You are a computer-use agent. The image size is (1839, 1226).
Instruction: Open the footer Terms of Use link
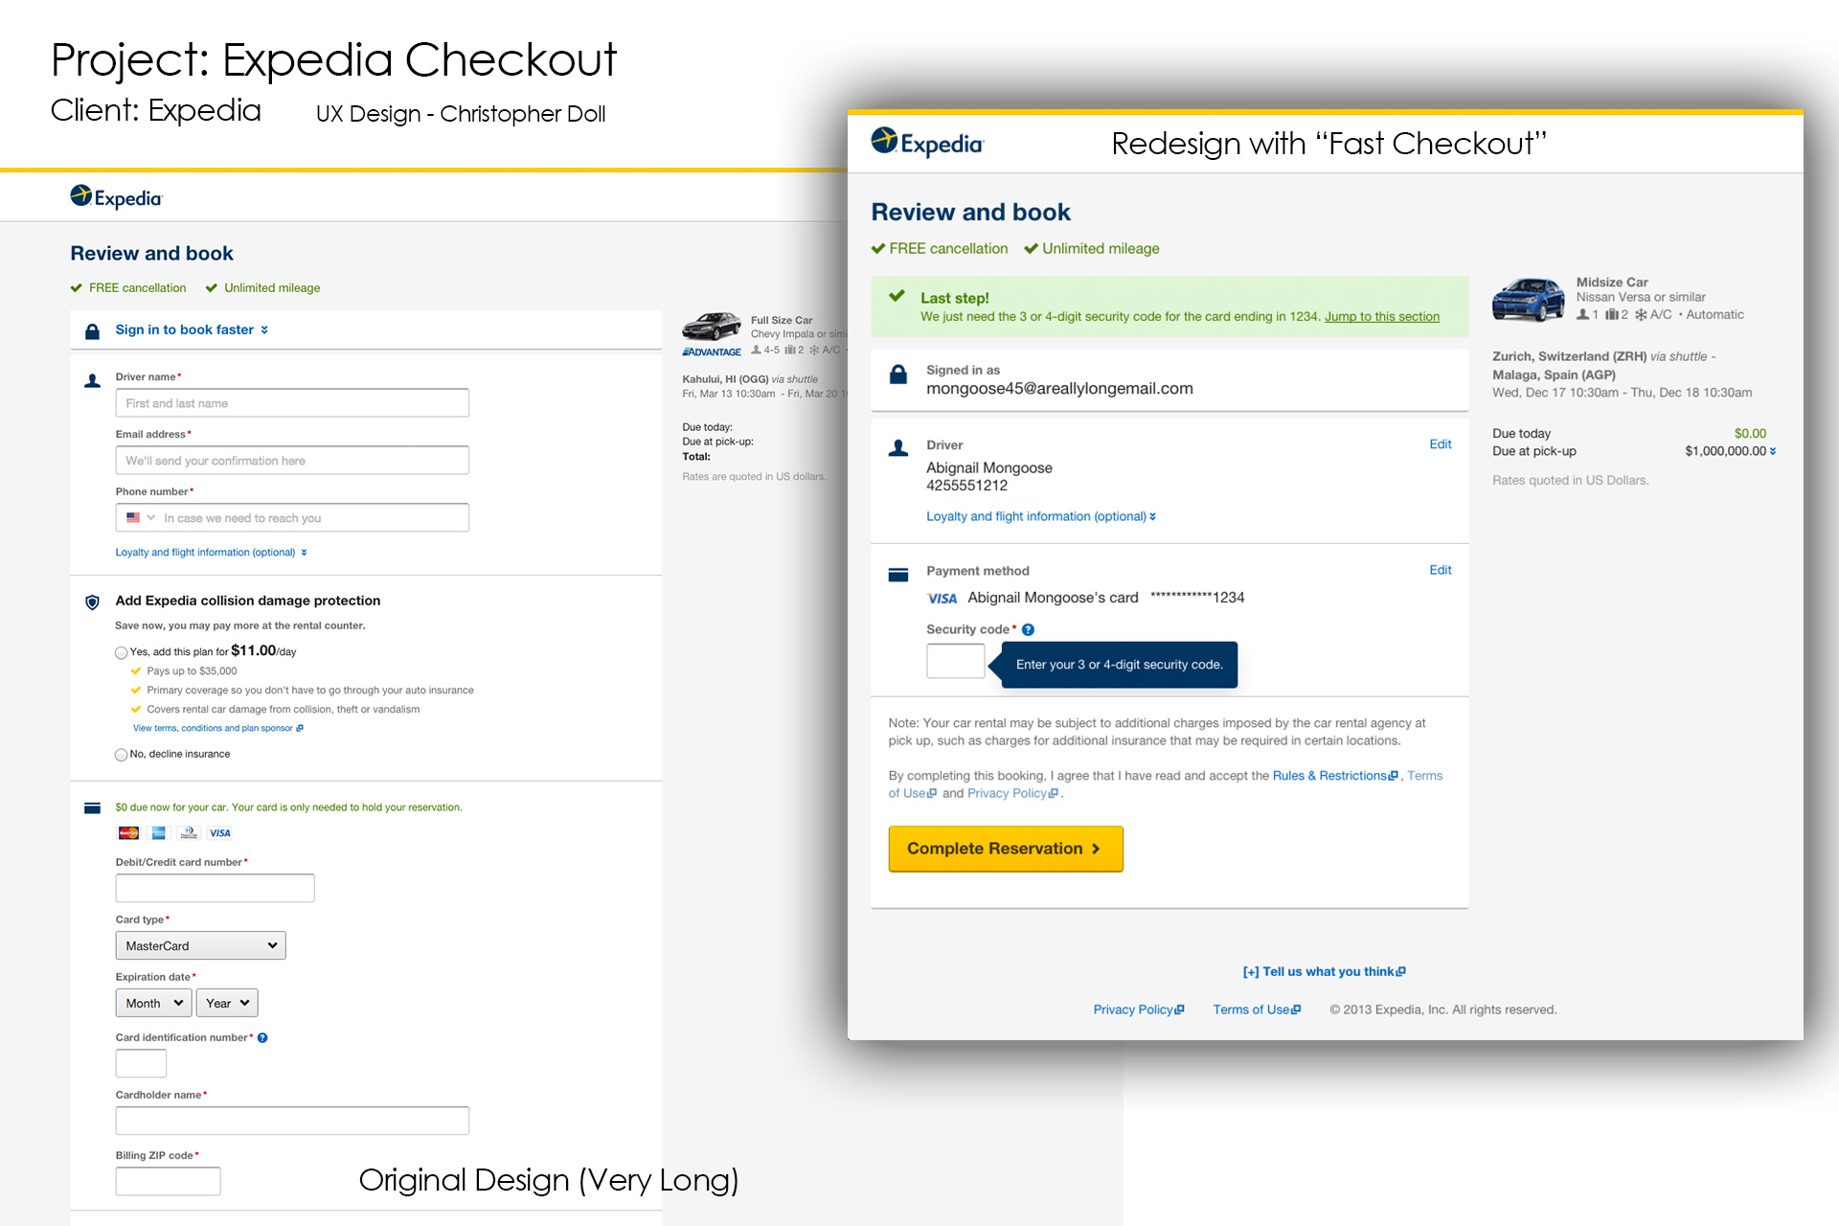click(x=1257, y=1010)
